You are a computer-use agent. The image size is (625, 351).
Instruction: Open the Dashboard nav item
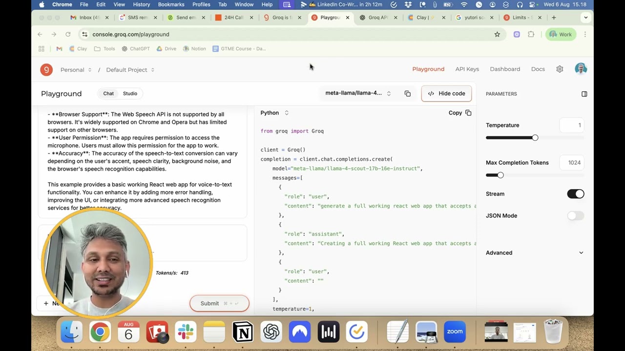pyautogui.click(x=505, y=69)
